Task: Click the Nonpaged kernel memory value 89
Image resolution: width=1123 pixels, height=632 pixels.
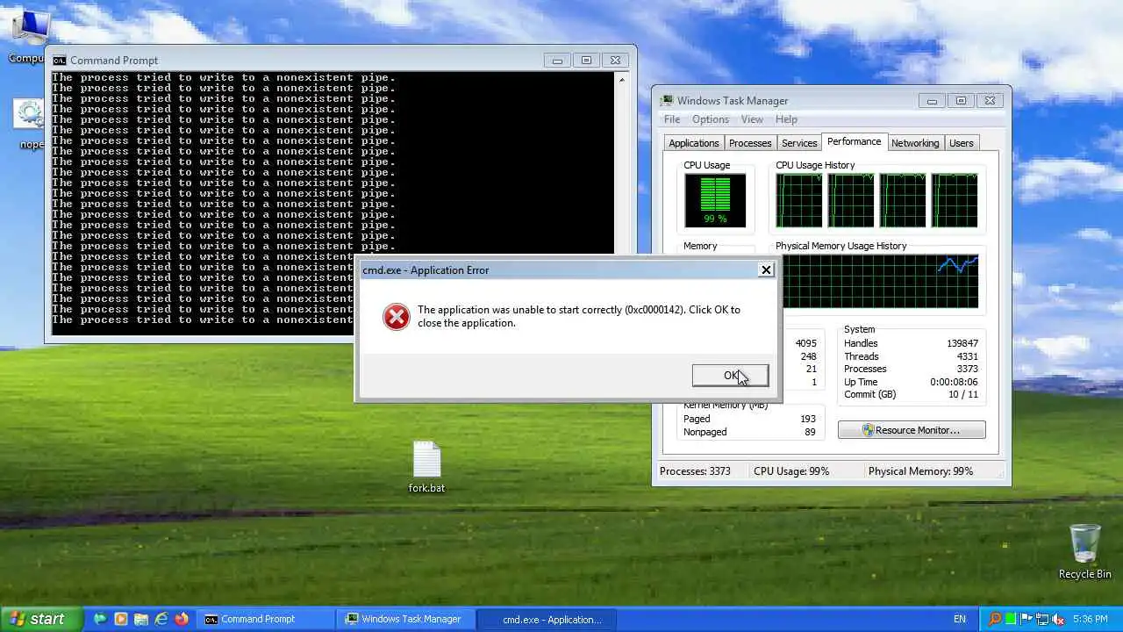Action: click(810, 432)
